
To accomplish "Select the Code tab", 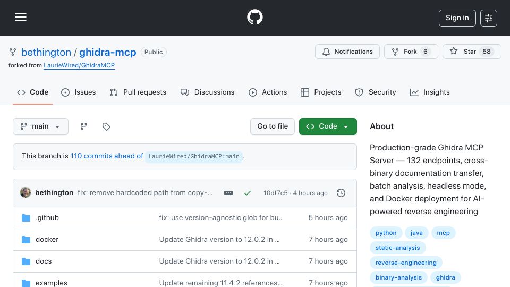I will coord(32,92).
